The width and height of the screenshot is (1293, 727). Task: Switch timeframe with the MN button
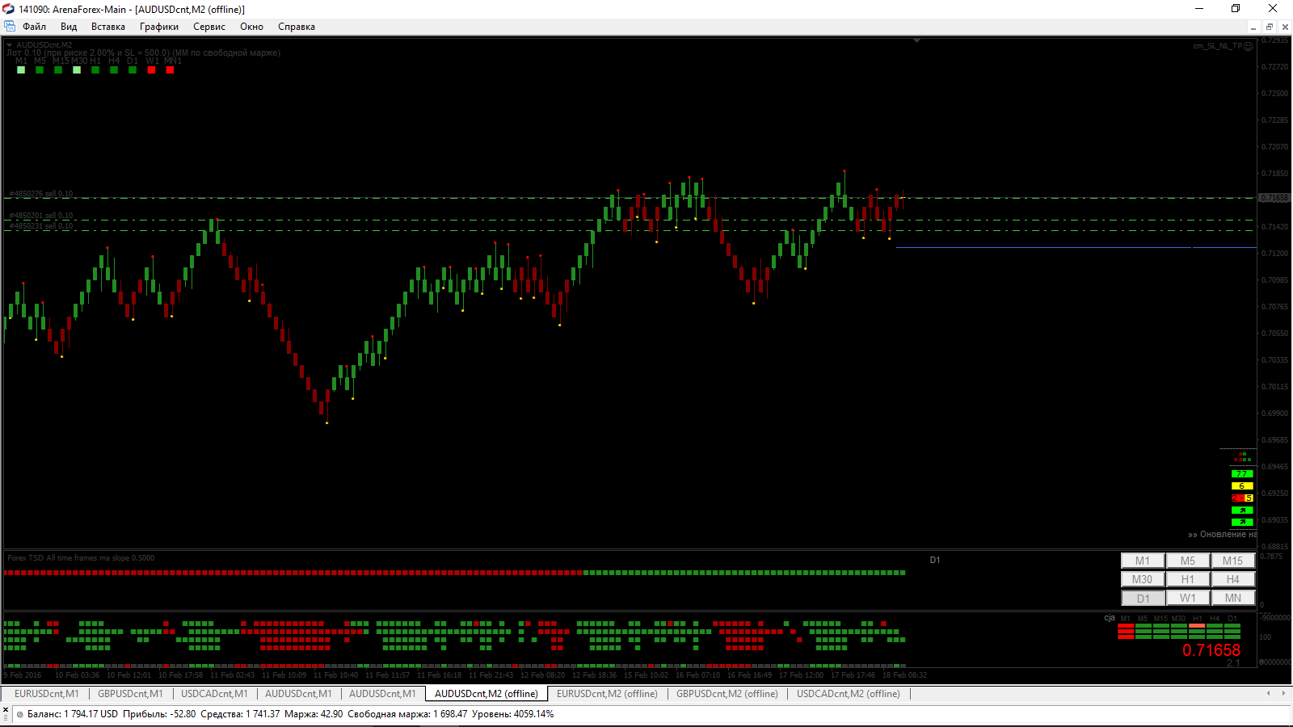point(1233,598)
